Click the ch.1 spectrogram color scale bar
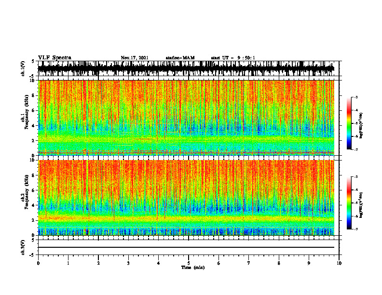The image size is (382, 295). point(349,123)
